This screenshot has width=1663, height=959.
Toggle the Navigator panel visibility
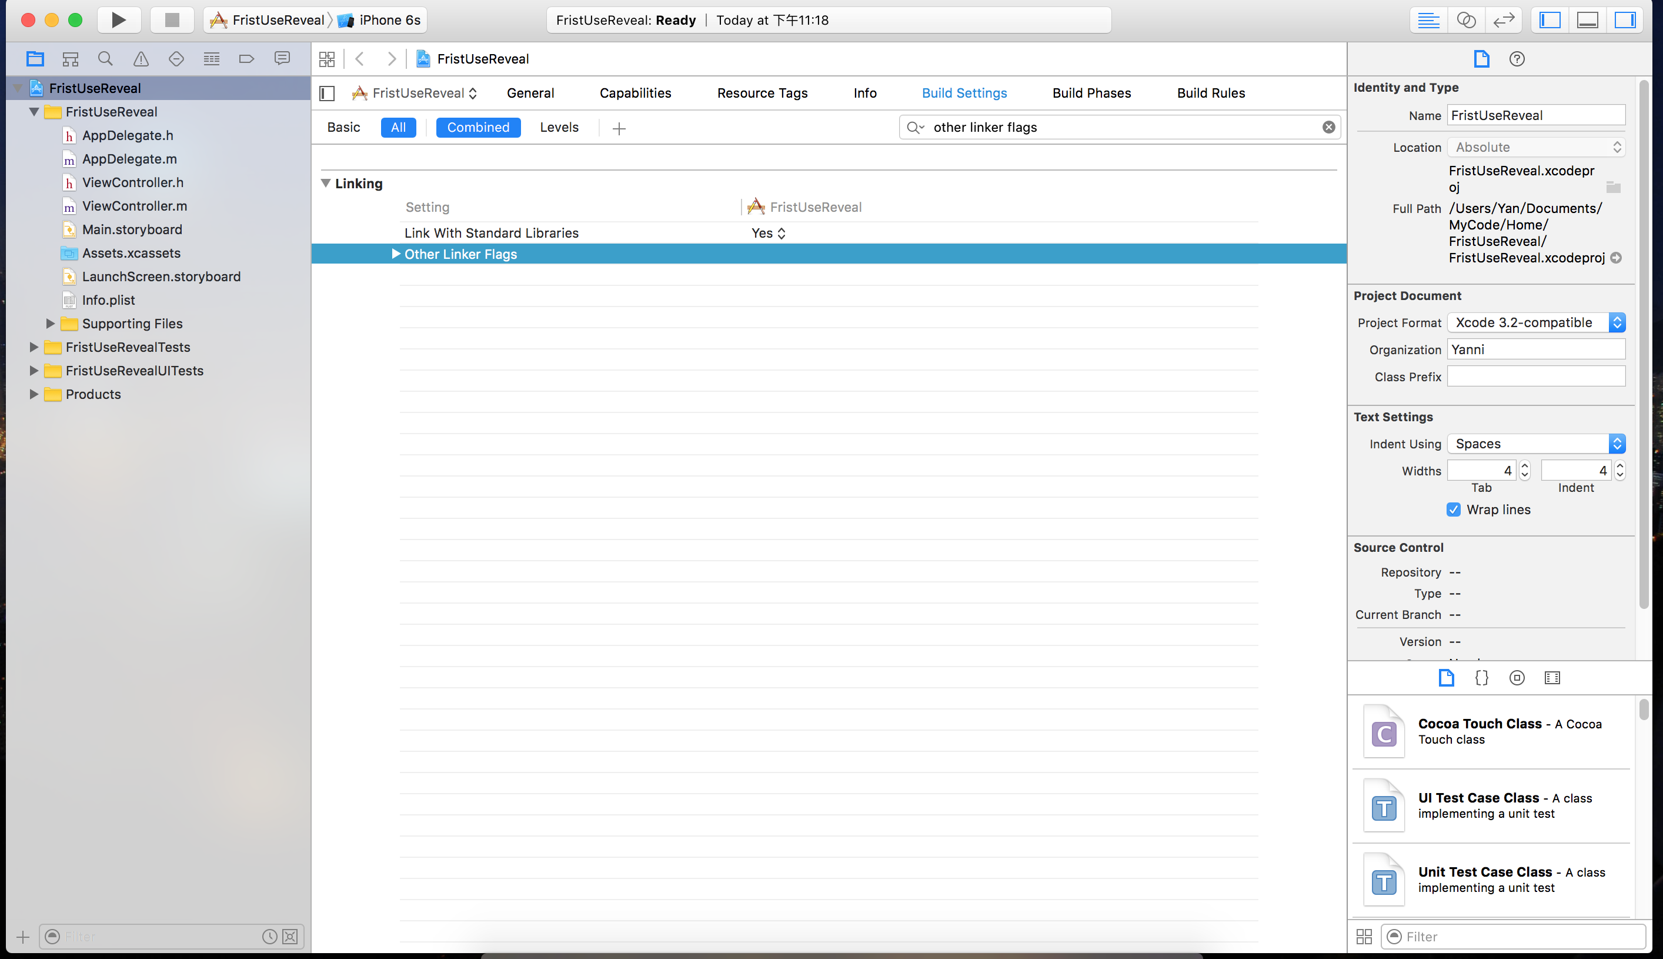[x=1551, y=20]
